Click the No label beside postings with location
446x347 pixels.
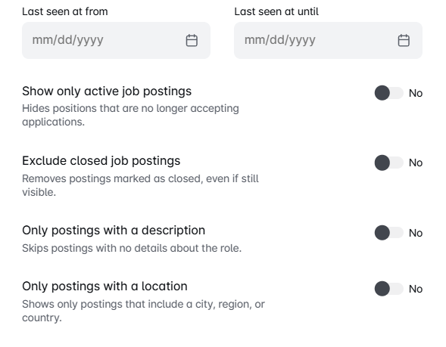coord(416,289)
